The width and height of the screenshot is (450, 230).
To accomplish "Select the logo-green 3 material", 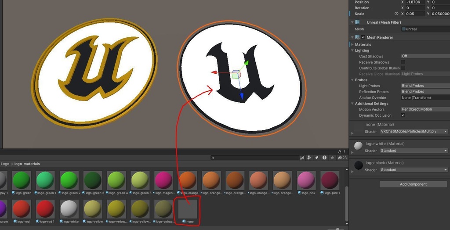I will coord(93,183).
